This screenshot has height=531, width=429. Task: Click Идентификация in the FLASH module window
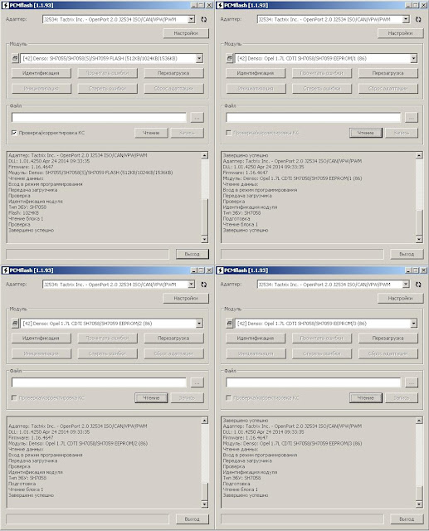(x=41, y=73)
